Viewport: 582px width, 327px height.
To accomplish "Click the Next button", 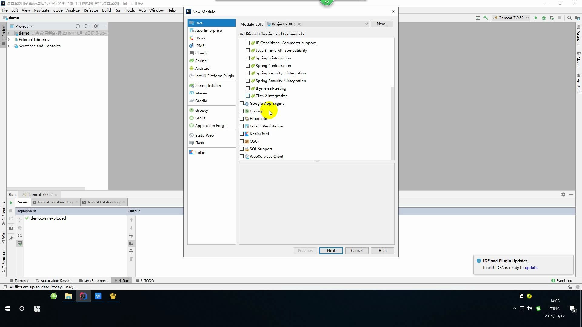I will [331, 250].
